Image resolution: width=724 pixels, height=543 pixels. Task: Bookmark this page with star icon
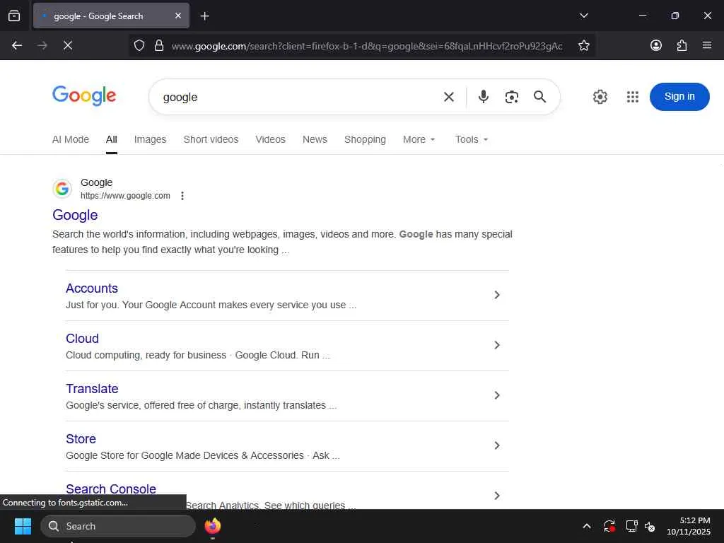(583, 45)
